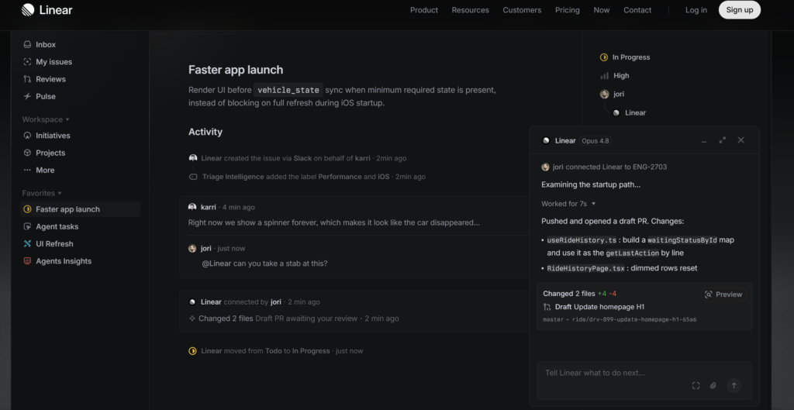
Task: Click karri's avatar on the comment
Action: [x=192, y=207]
